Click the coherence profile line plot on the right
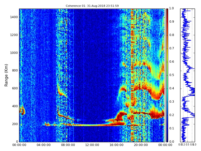 (x=187, y=75)
